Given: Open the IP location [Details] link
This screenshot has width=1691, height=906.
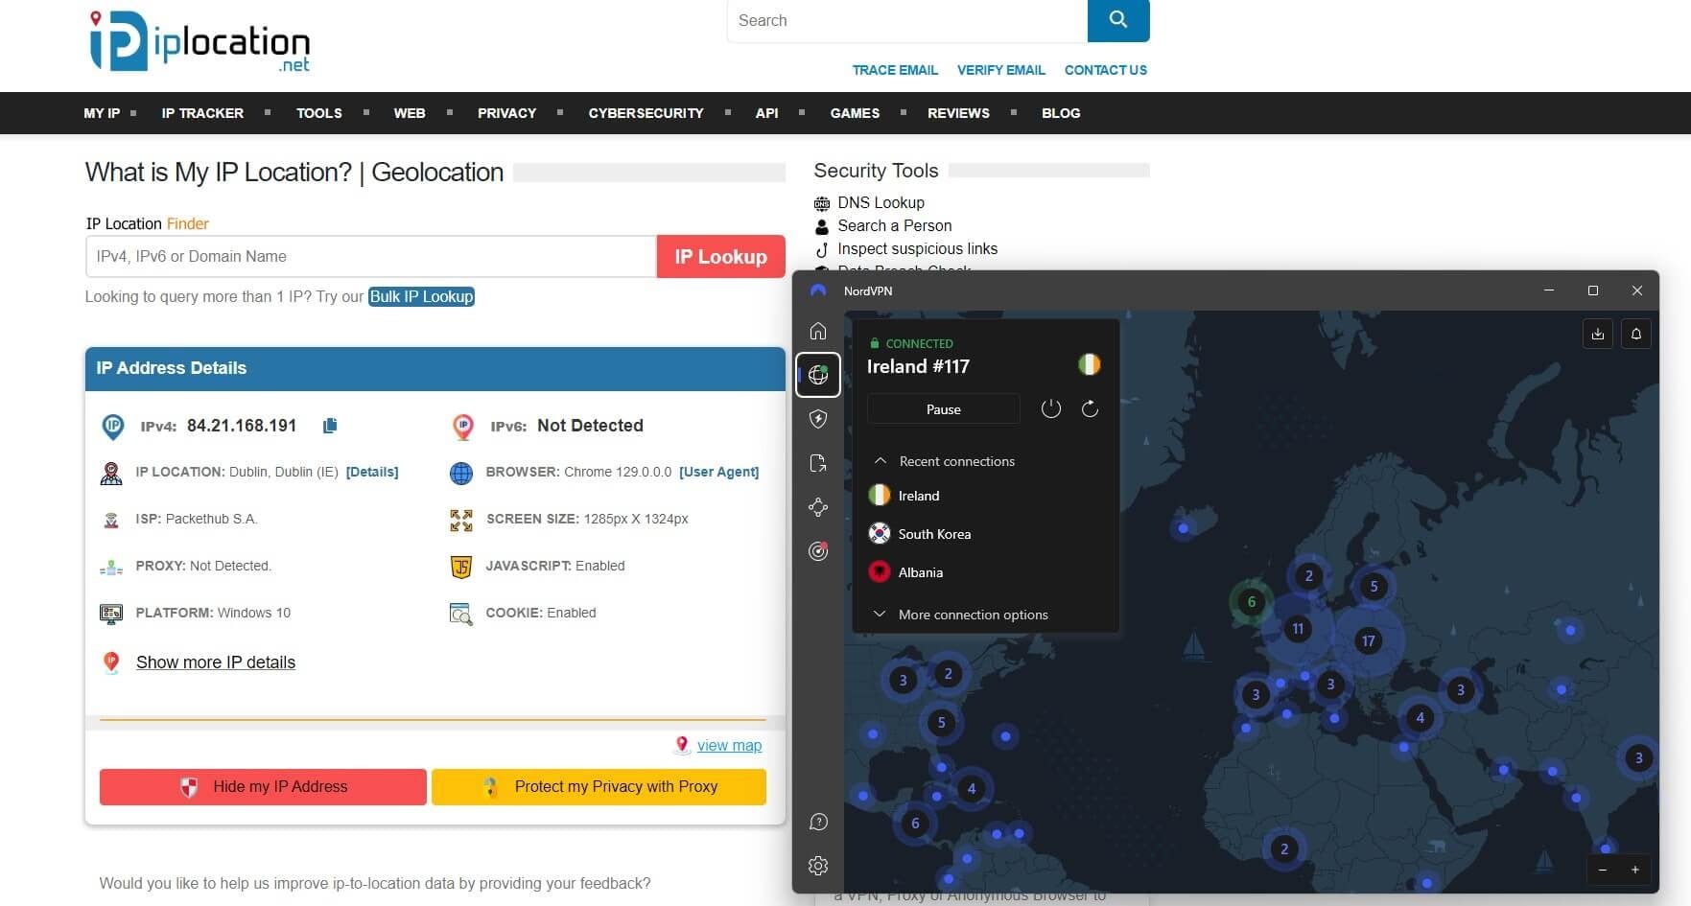Looking at the screenshot, I should pos(372,473).
